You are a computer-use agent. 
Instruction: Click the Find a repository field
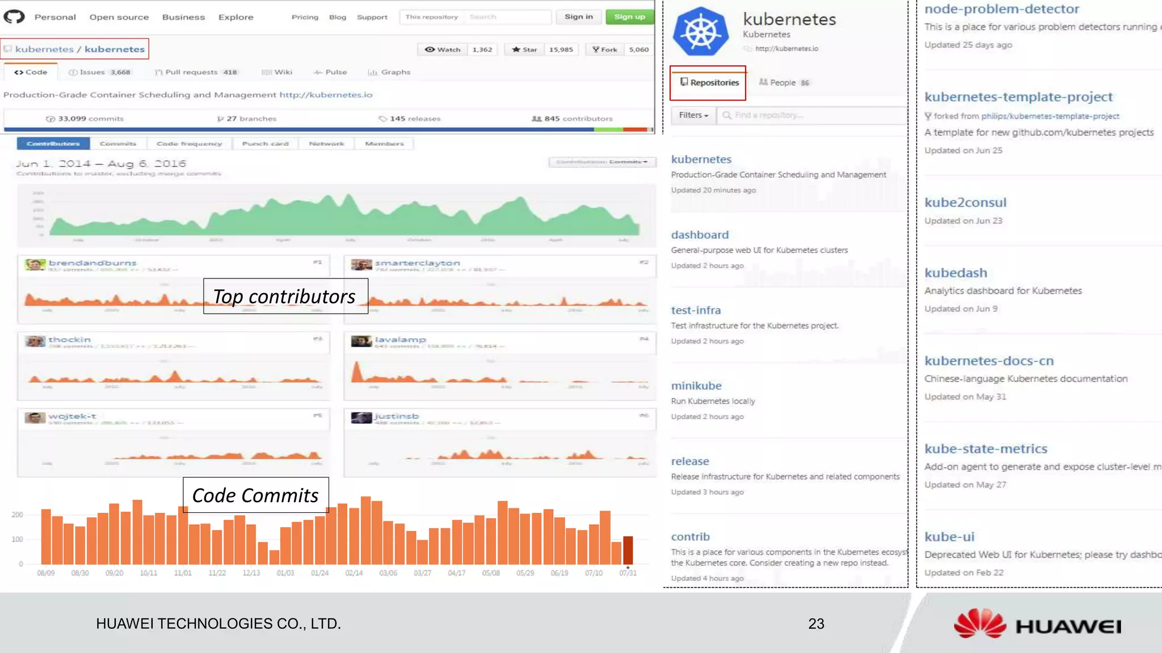(x=812, y=115)
